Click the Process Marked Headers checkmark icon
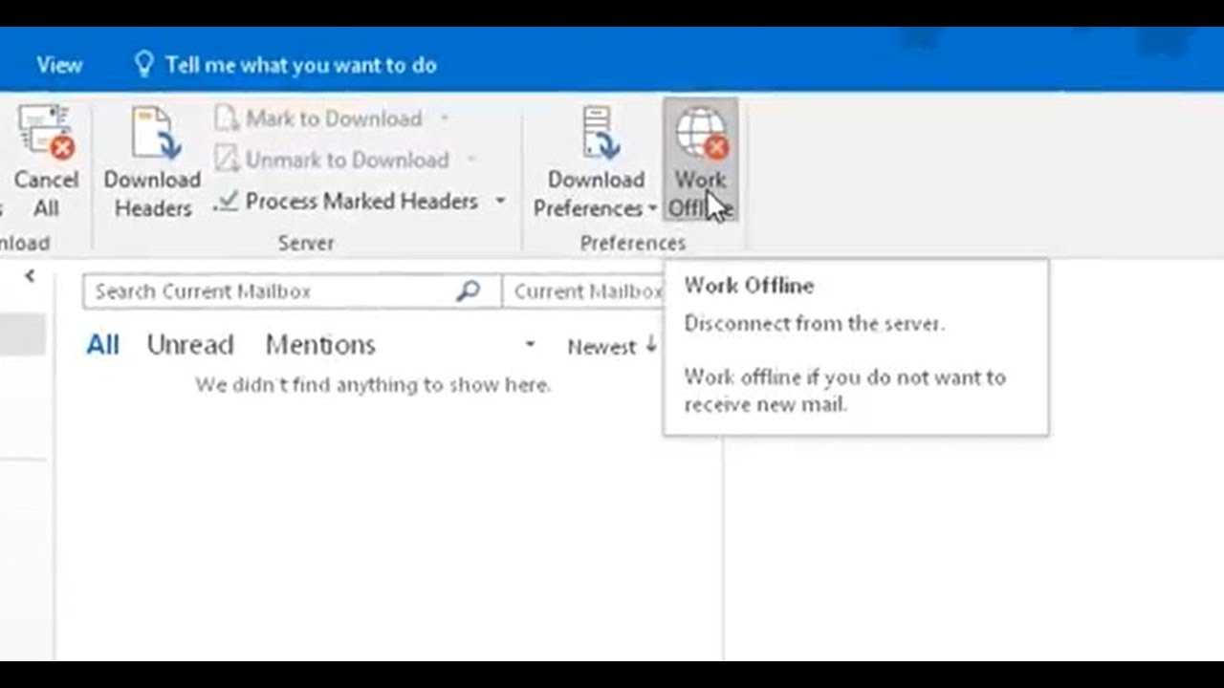Screen dimensions: 1224x688 click(x=227, y=201)
